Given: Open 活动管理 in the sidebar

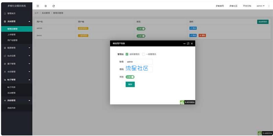Looking at the screenshot, I should [17, 93].
